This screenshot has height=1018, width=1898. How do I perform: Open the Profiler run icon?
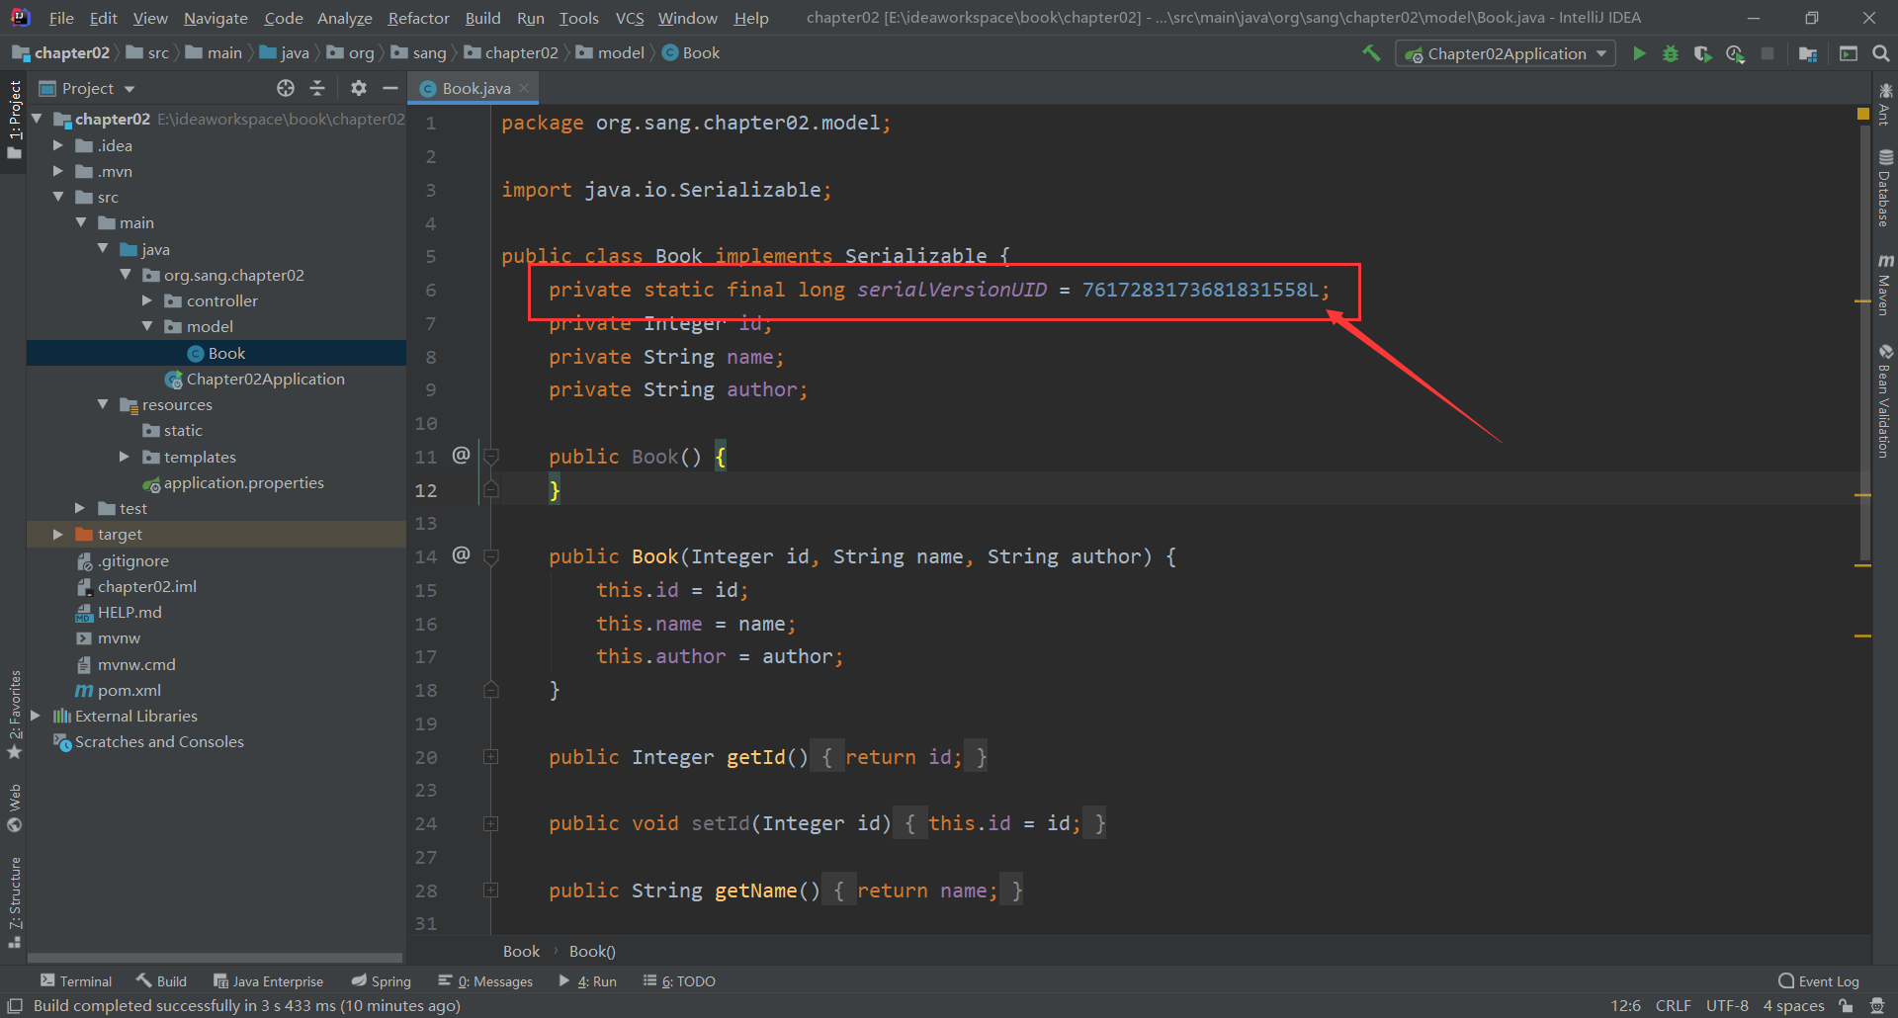click(1735, 53)
